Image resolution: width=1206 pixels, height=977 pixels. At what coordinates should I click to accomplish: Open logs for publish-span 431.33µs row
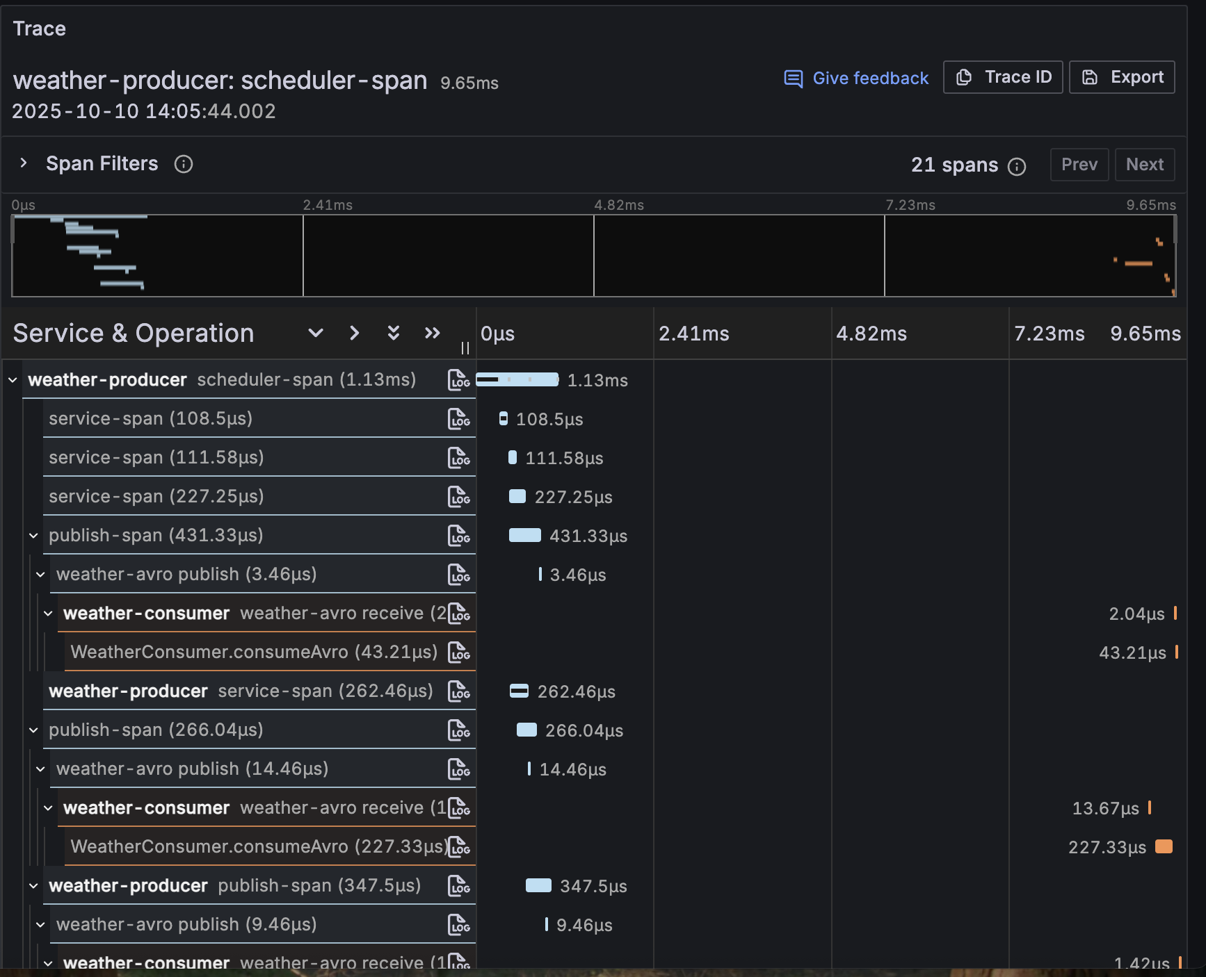[458, 536]
